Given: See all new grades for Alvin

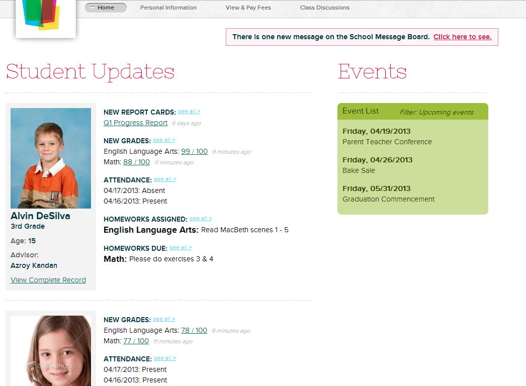Looking at the screenshot, I should [163, 140].
